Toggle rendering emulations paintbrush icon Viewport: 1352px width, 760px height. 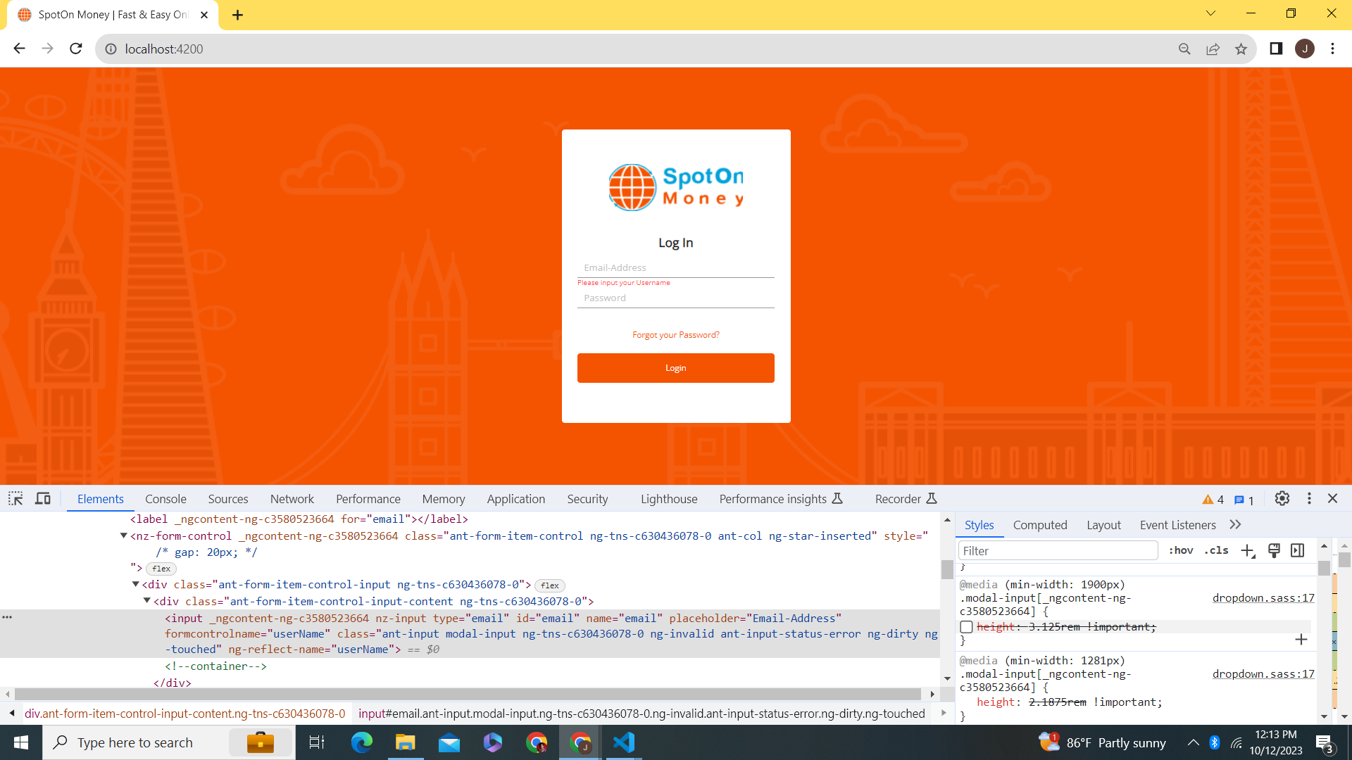1273,551
